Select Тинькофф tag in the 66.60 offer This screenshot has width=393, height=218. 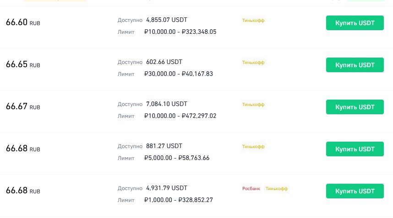253,21
